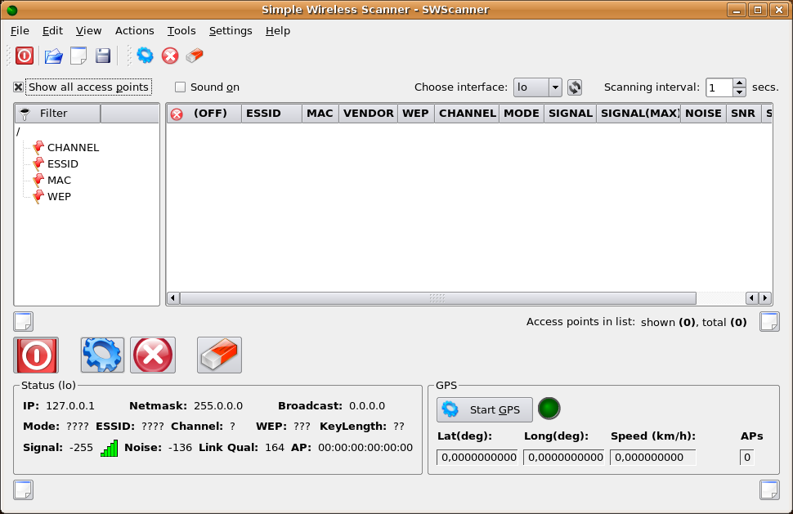
Task: Click the Long(deg) value field
Action: [564, 458]
